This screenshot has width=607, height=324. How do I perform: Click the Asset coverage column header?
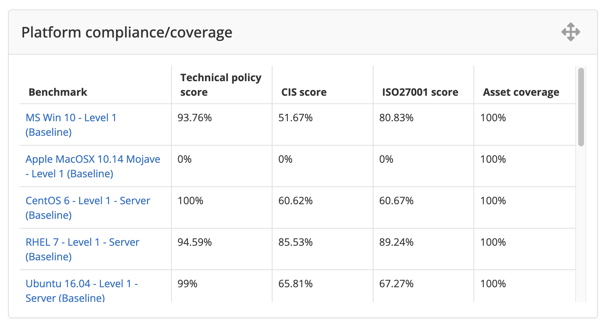tap(521, 92)
